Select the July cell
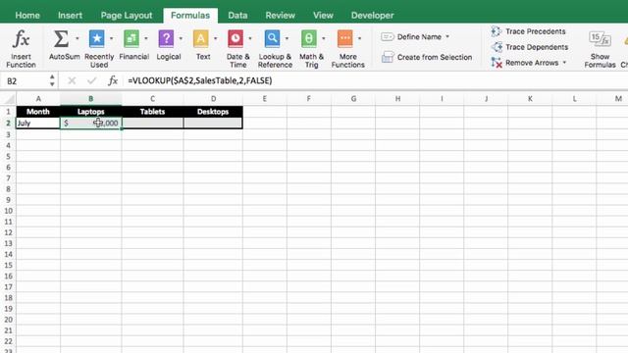Image resolution: width=628 pixels, height=353 pixels. [38, 123]
